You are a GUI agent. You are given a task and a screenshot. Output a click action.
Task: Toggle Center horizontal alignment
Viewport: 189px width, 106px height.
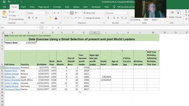[x=68, y=18]
